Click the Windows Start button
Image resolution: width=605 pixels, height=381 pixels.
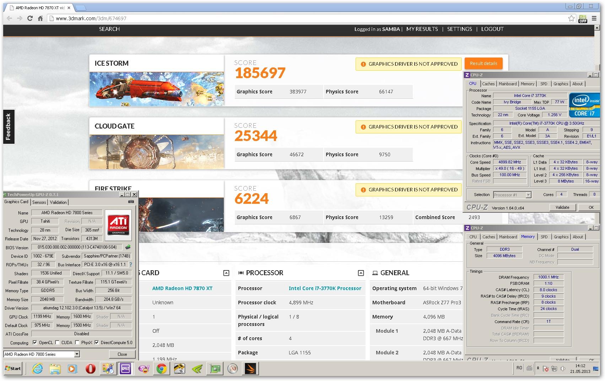(13, 369)
